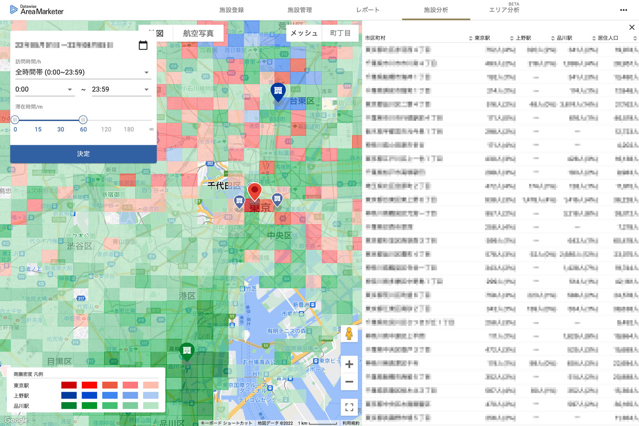
Task: Switch to the レポート tab
Action: coord(369,9)
